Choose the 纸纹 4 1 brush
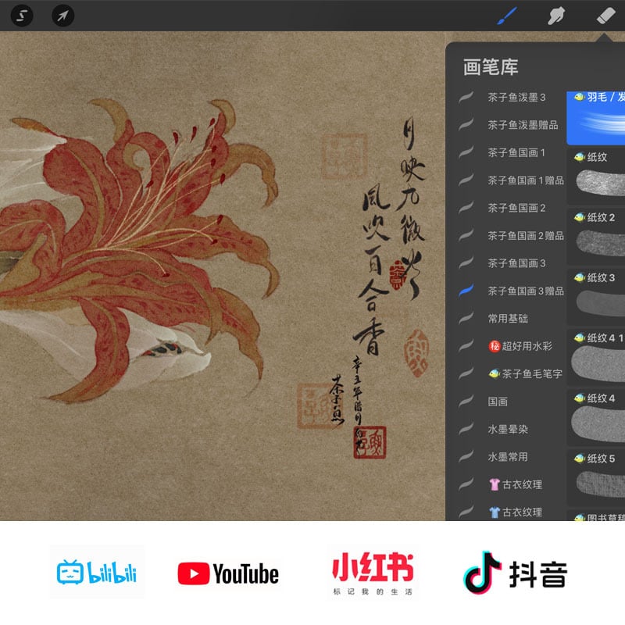 (x=595, y=358)
